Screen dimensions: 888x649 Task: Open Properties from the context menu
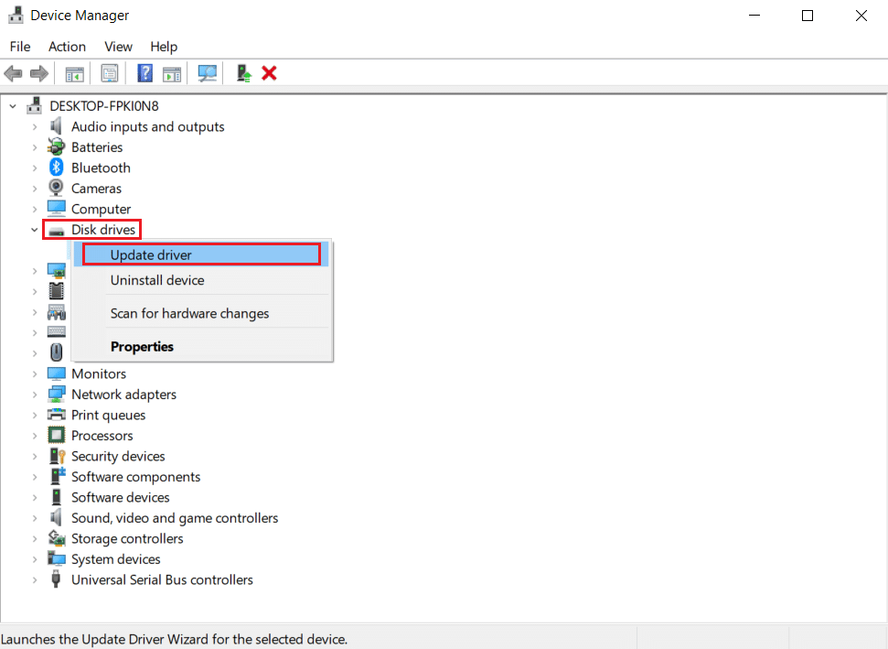[201, 346]
